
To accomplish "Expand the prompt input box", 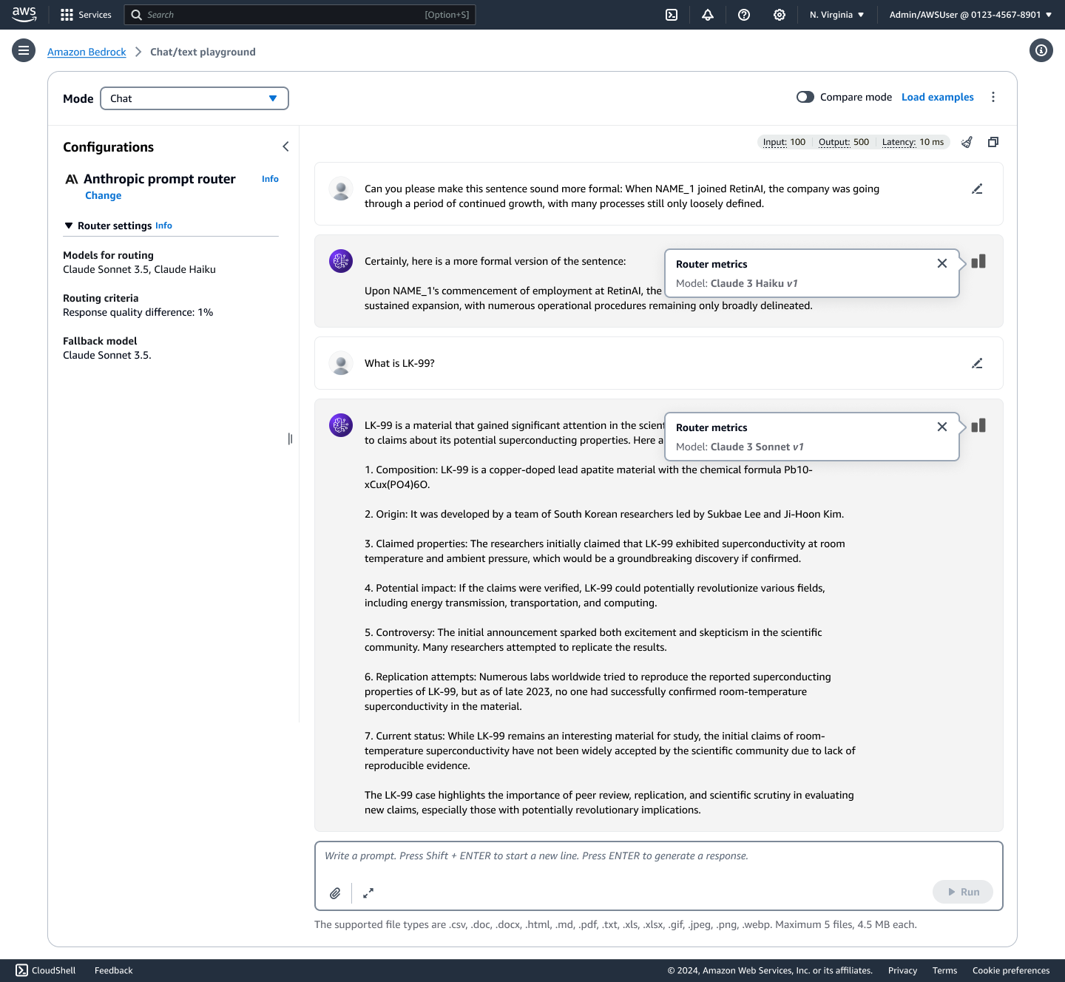I will (x=368, y=893).
